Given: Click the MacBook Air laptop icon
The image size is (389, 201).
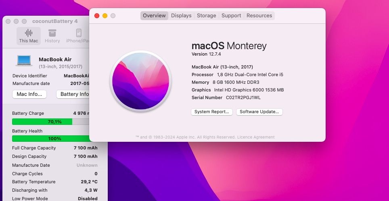Looking at the screenshot, I should [24, 61].
